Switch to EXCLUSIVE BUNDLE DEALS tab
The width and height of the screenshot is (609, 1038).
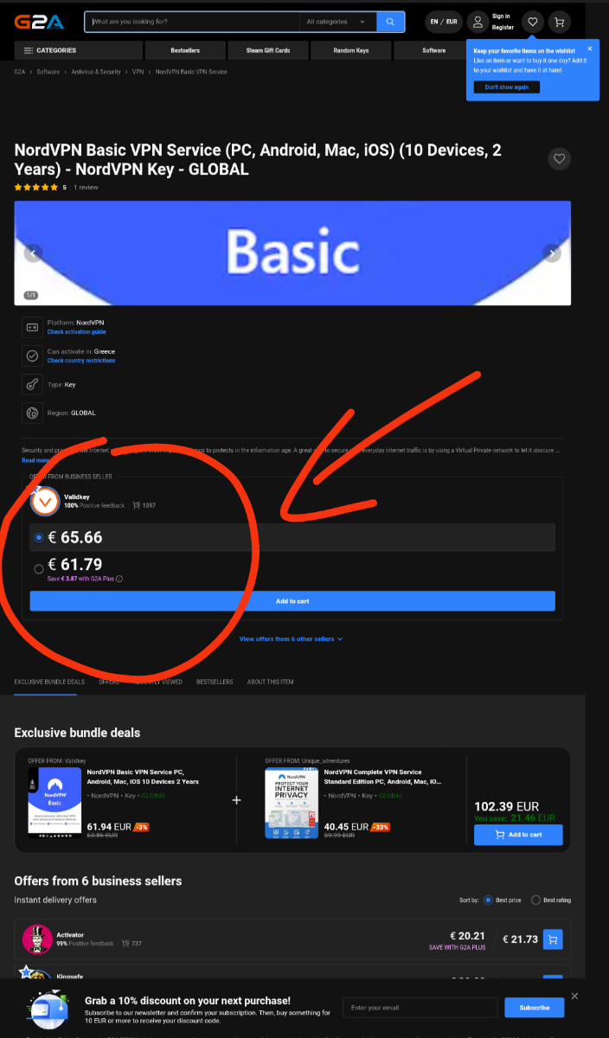tap(49, 682)
